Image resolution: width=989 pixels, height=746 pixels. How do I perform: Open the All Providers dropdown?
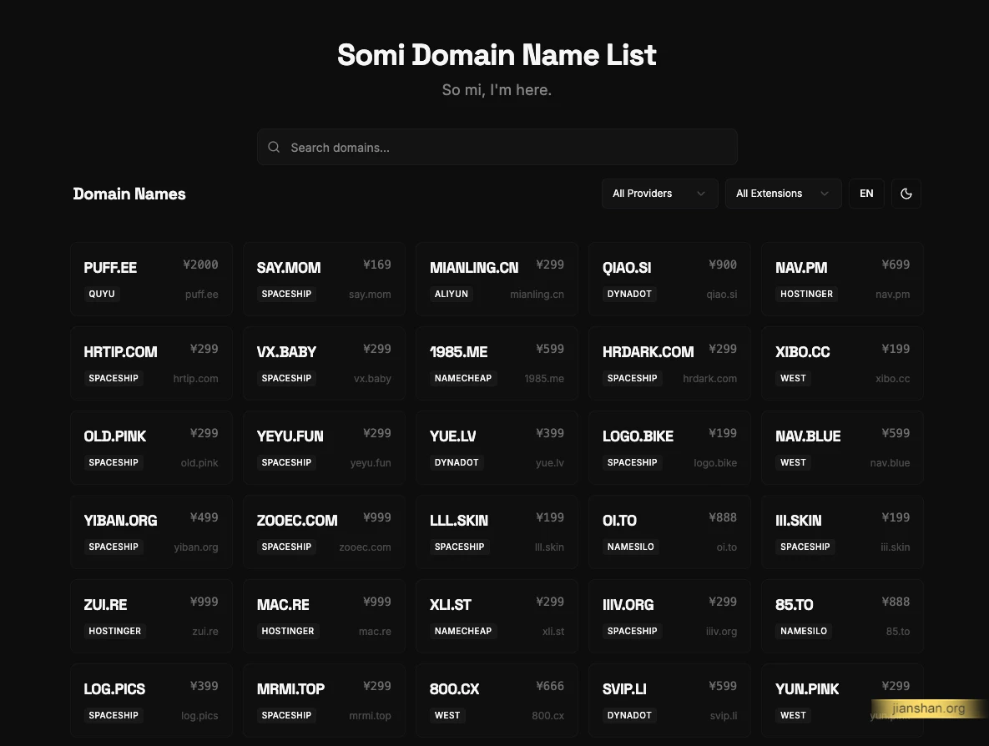[x=660, y=194]
